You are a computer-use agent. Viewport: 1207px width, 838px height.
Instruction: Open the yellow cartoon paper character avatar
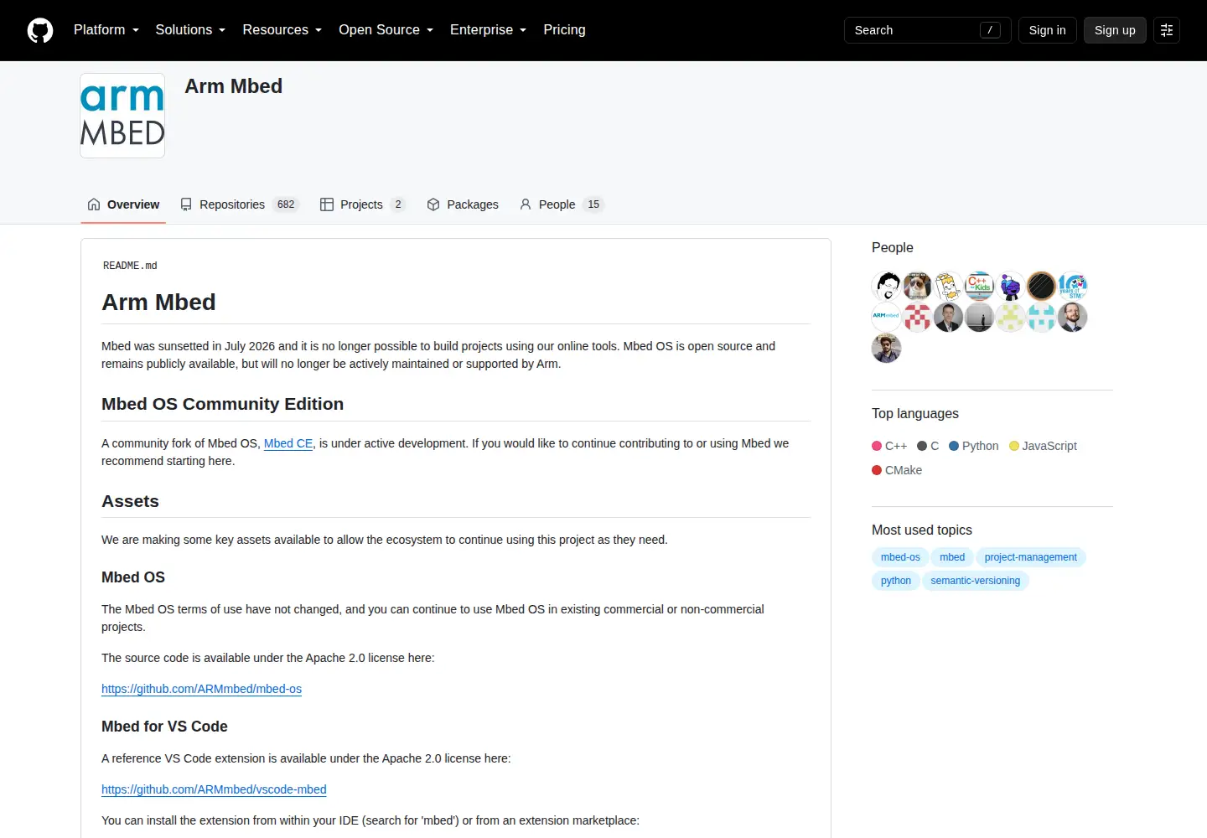[948, 286]
